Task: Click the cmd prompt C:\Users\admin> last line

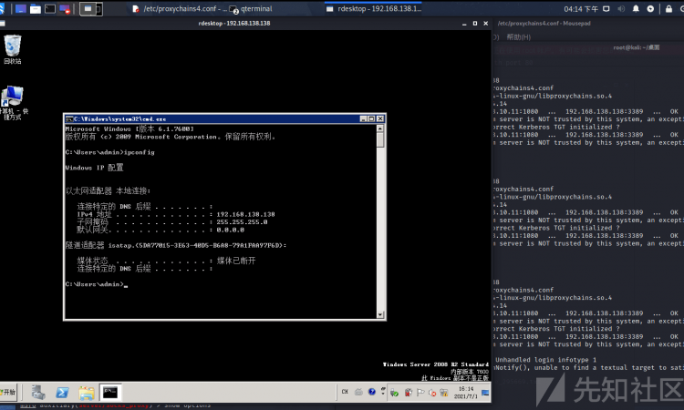Action: [96, 284]
